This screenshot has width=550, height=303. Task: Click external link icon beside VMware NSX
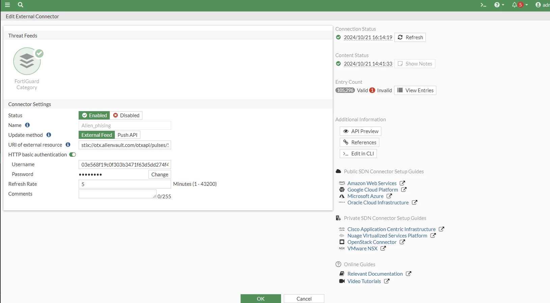coord(383,248)
